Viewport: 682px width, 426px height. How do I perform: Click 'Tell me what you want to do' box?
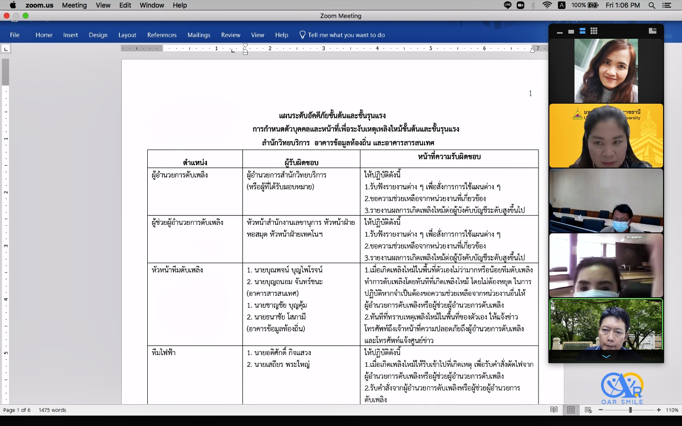(346, 35)
